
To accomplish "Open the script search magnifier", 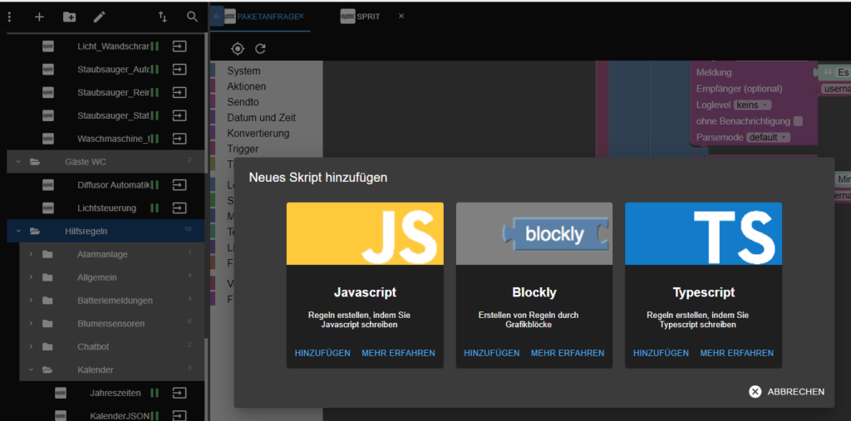I will (x=192, y=17).
